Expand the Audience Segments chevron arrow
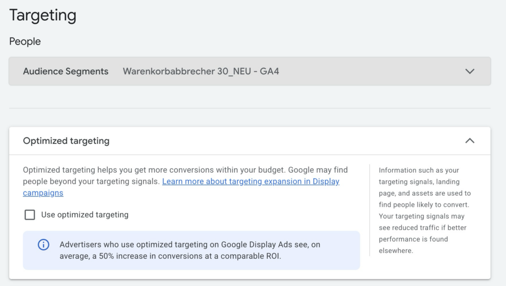The width and height of the screenshot is (506, 286). [x=469, y=71]
